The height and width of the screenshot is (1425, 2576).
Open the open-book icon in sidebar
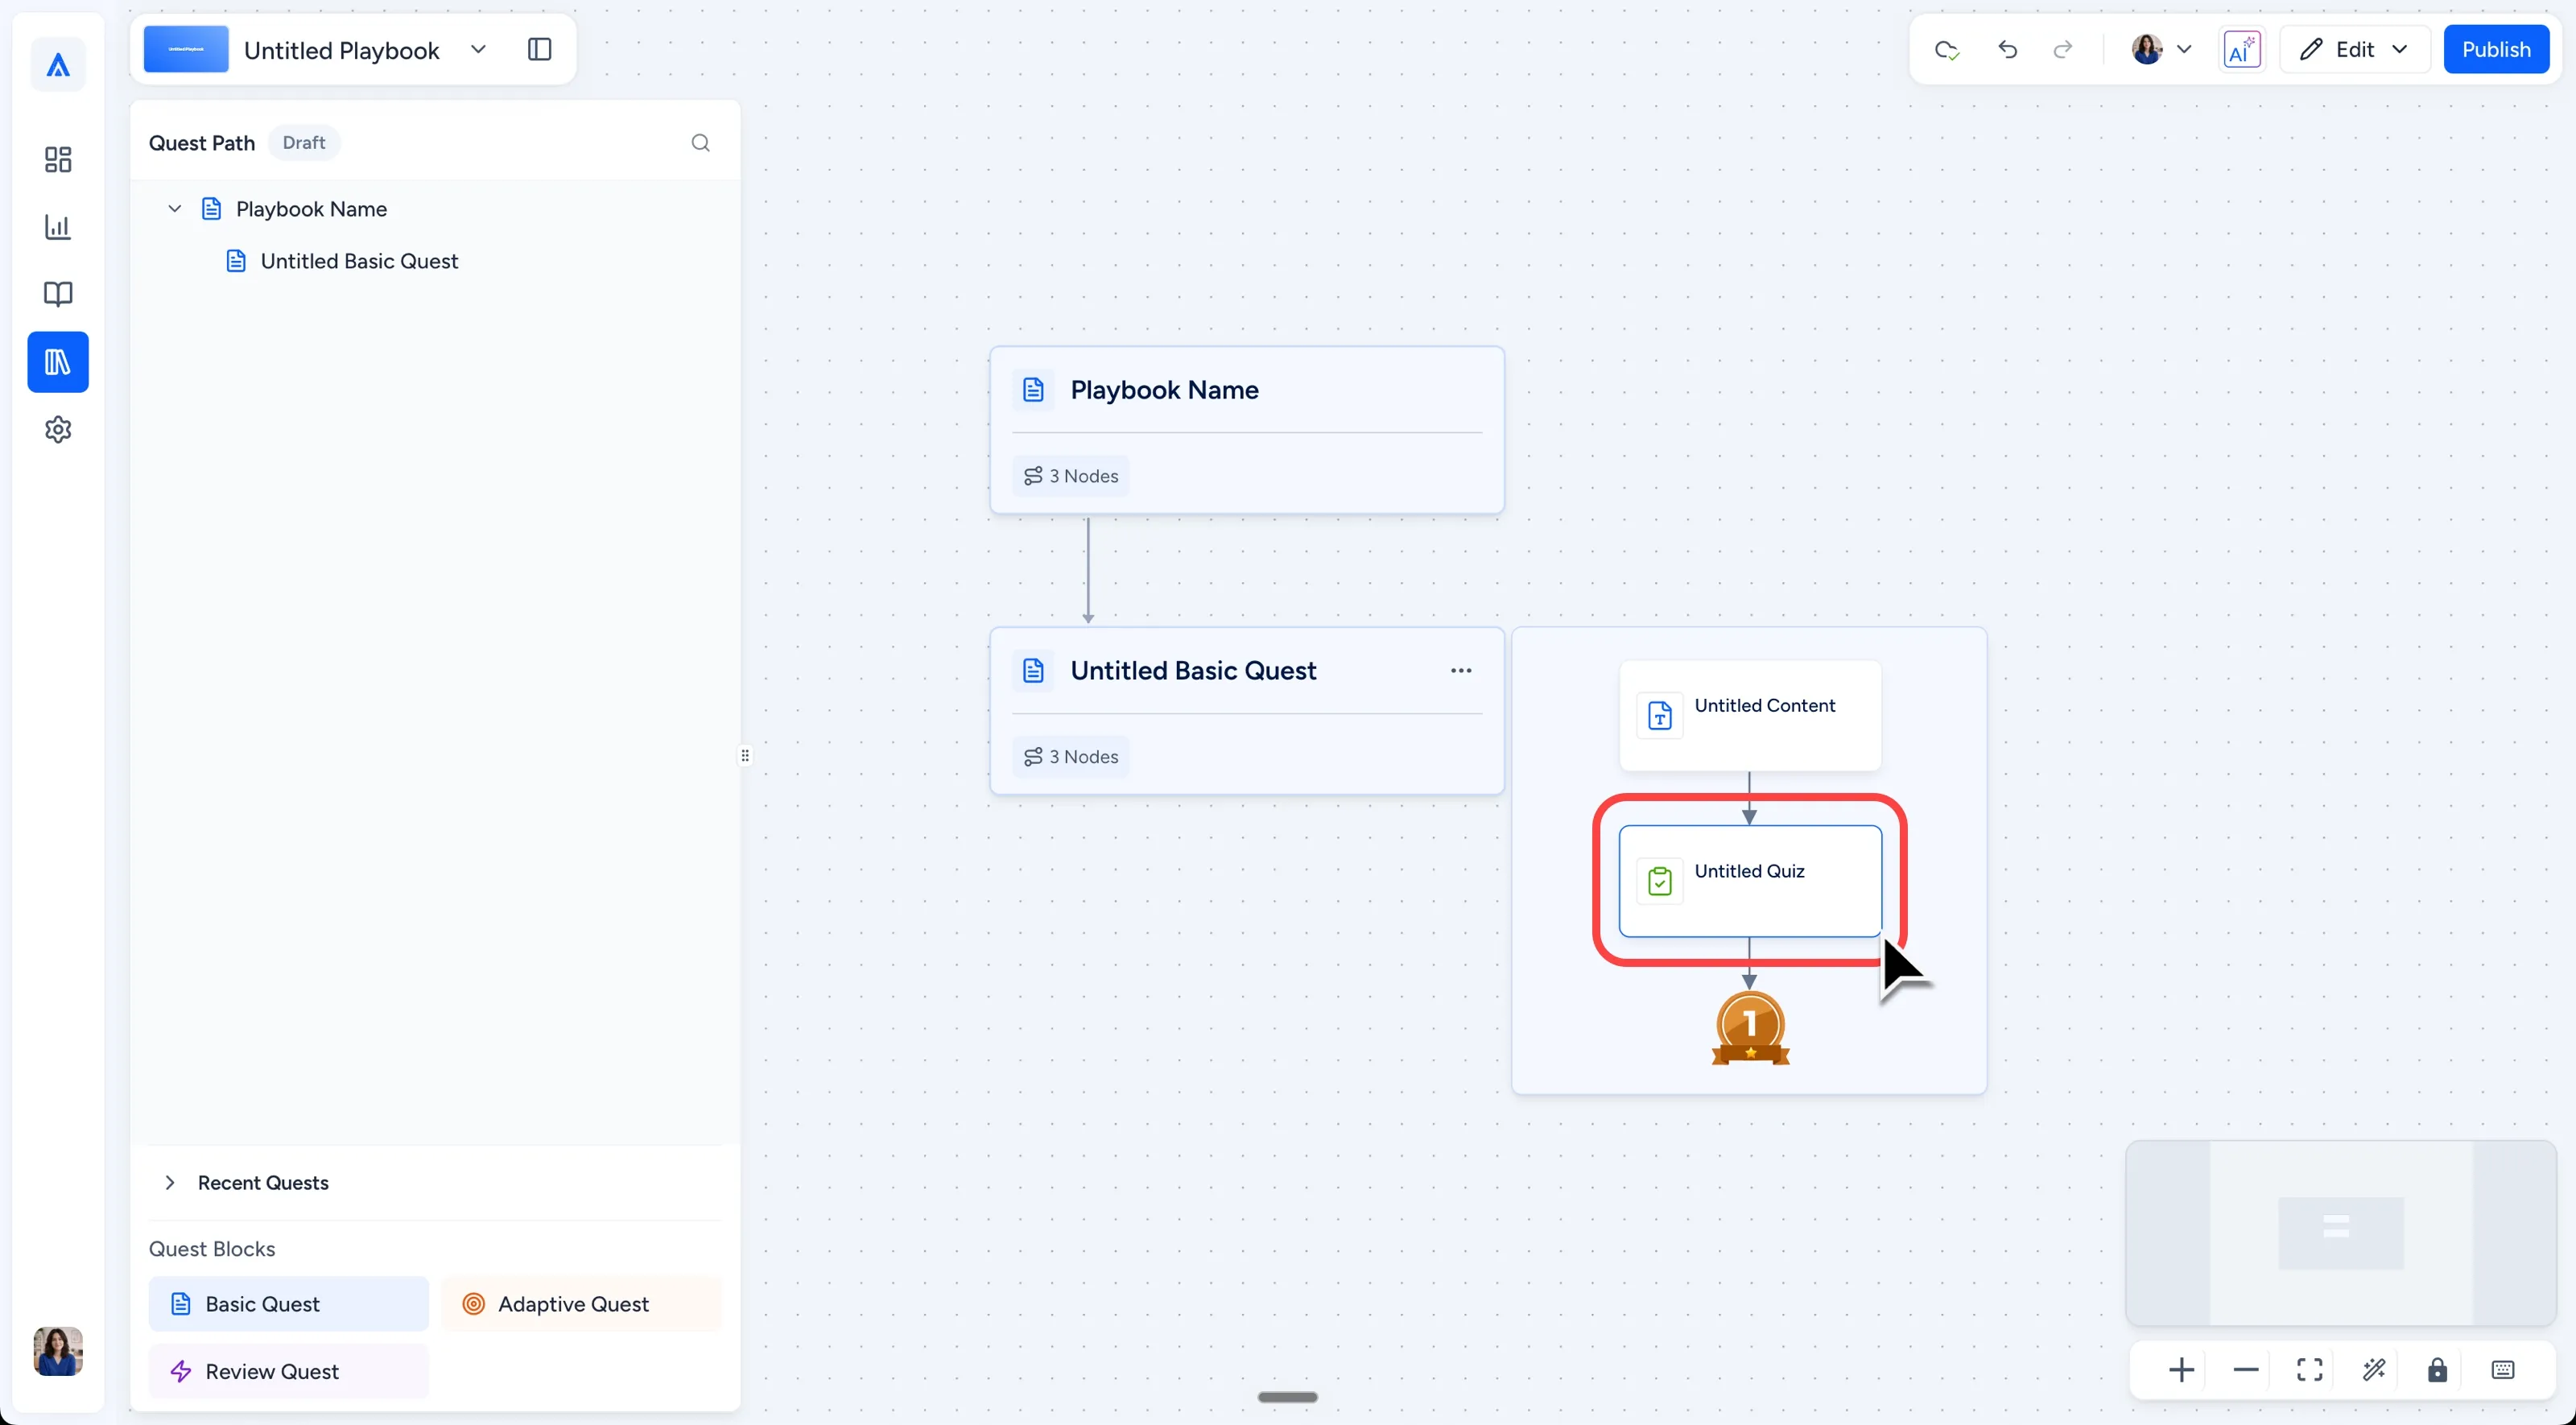(58, 294)
